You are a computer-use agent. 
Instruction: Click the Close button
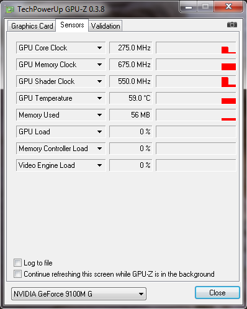pos(217,293)
